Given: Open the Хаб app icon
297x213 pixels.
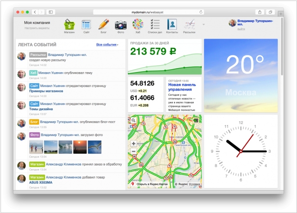Looking at the screenshot, I should 138,25.
